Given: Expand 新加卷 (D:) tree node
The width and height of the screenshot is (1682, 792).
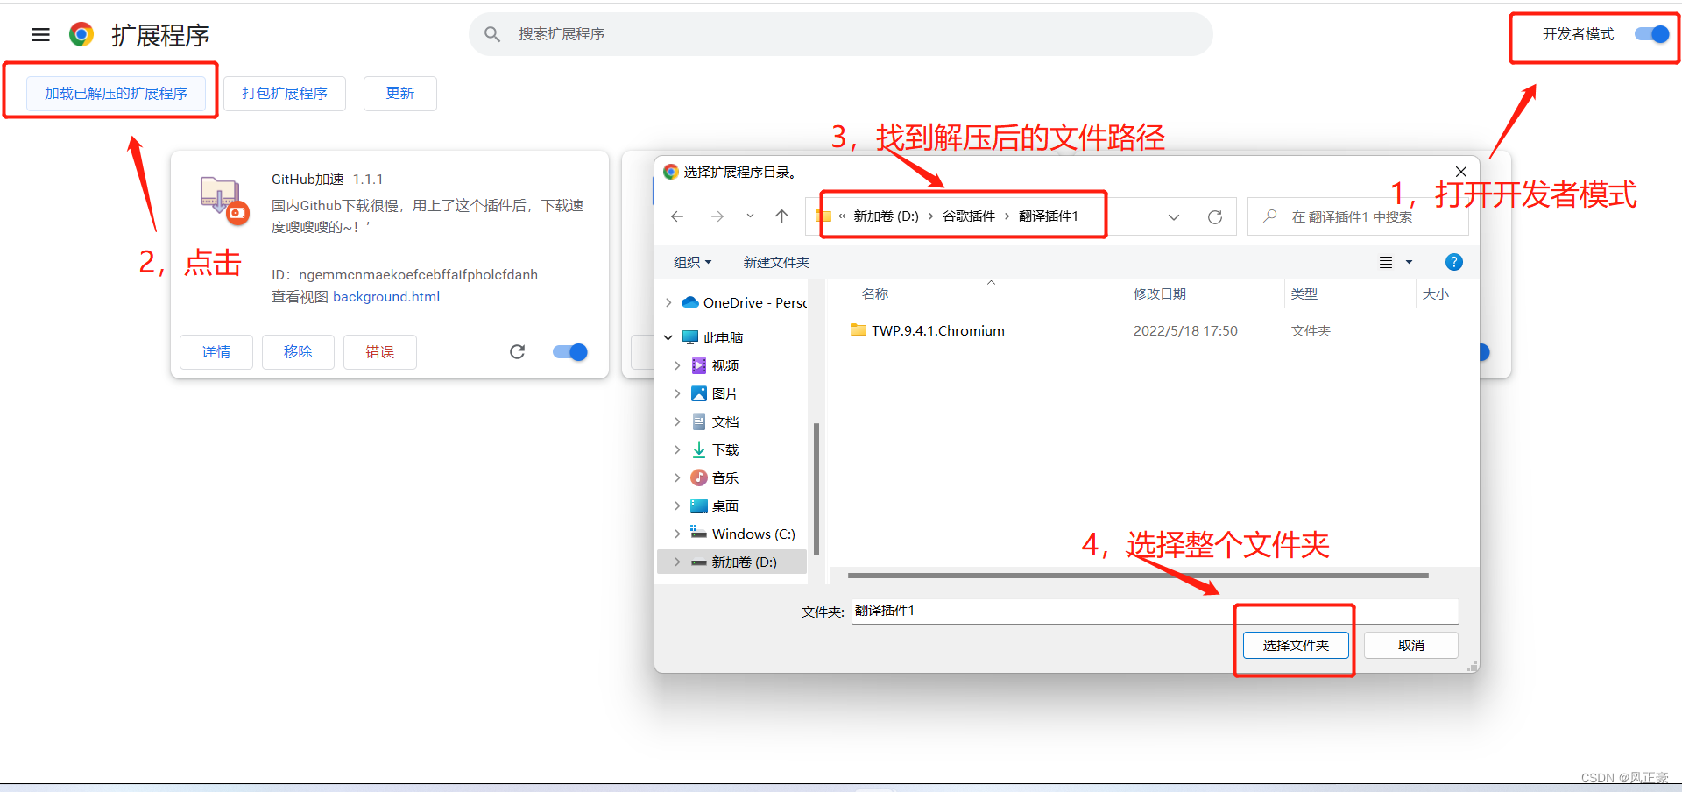Looking at the screenshot, I should tap(677, 562).
